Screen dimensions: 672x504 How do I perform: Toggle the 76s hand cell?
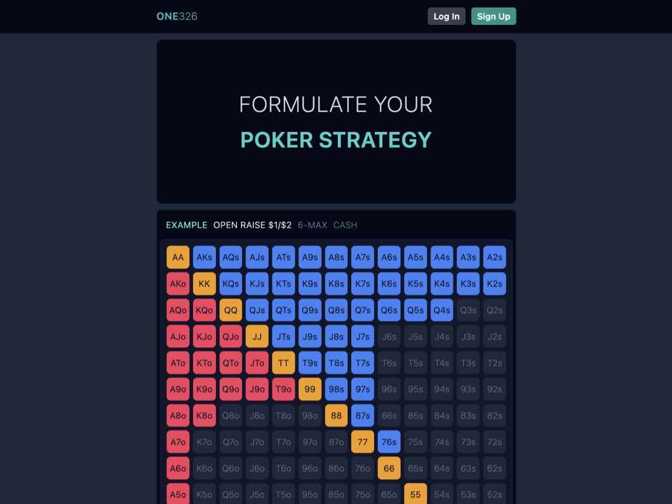point(389,442)
